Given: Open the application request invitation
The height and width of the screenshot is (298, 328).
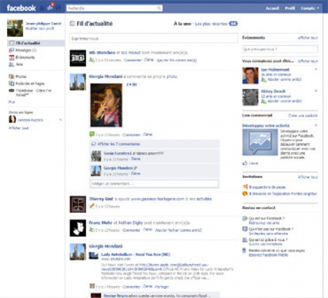Looking at the screenshot, I should pos(283,194).
